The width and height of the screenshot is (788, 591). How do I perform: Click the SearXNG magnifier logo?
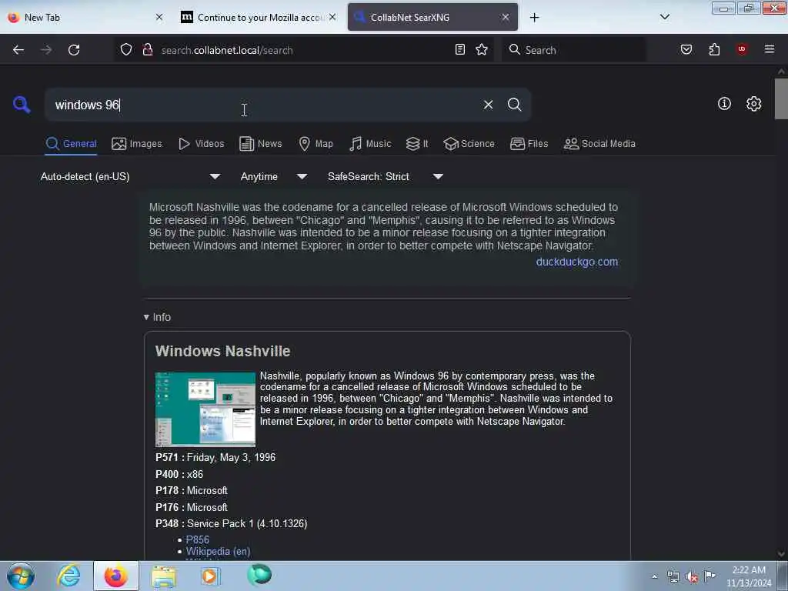point(22,105)
